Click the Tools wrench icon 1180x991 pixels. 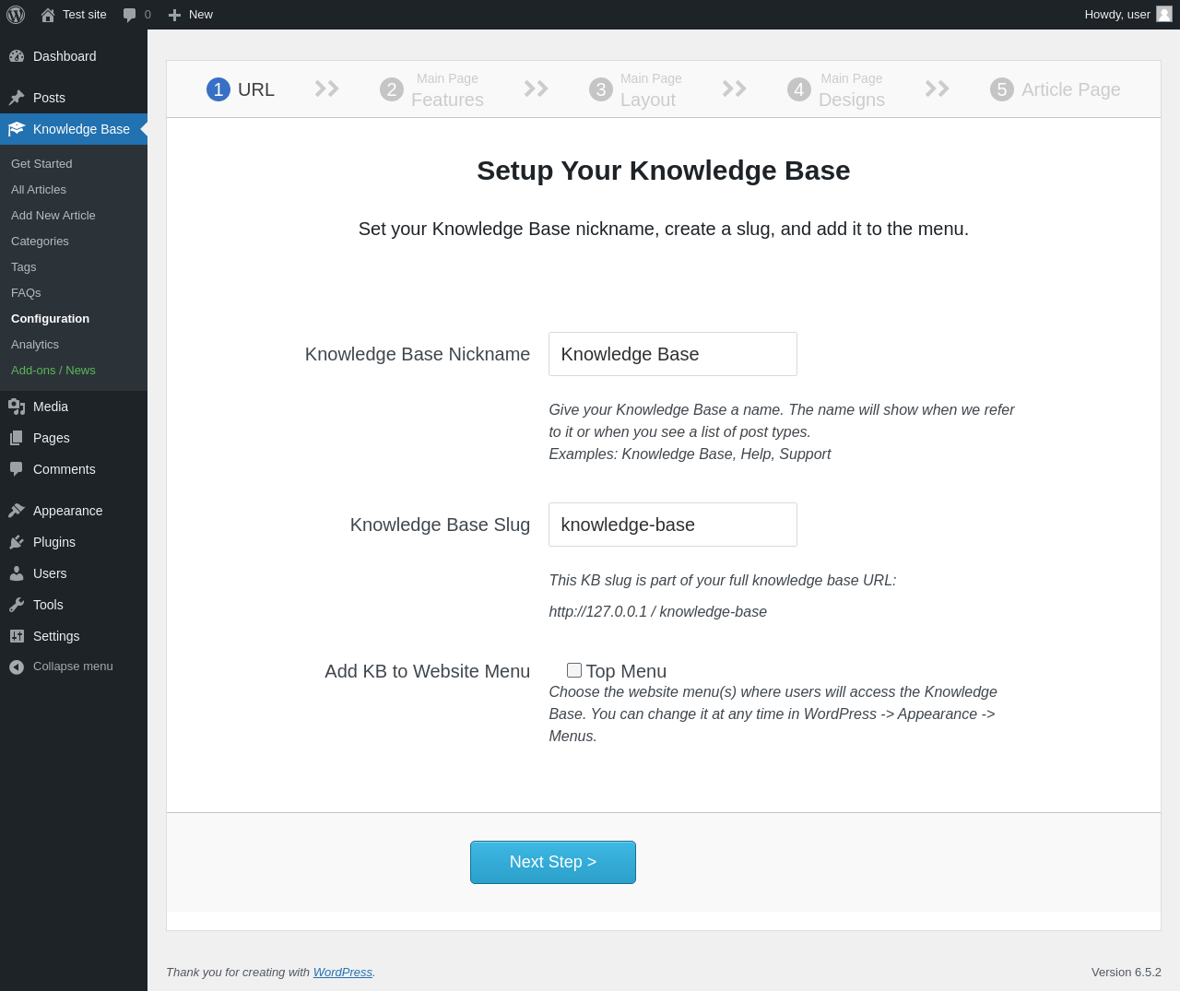(17, 605)
